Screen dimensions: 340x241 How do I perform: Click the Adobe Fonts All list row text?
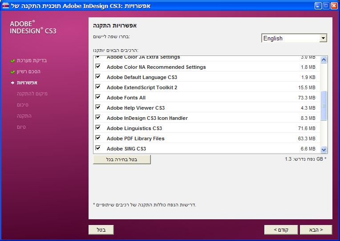[x=126, y=98]
